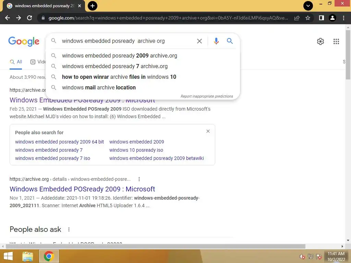
Task: Click the vertical page scrollbar thumb
Action: click(x=348, y=54)
